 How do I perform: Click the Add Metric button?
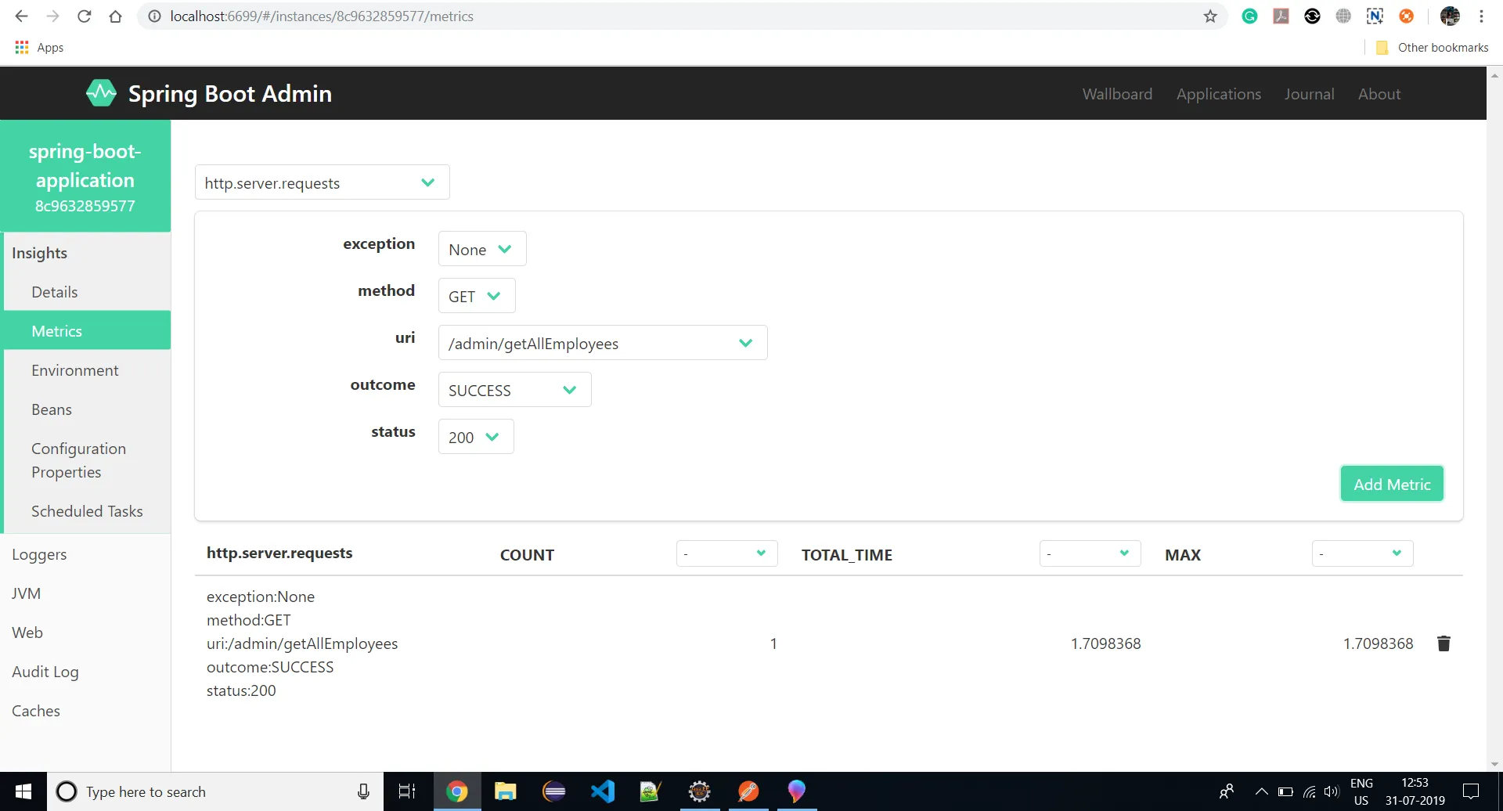1392,484
